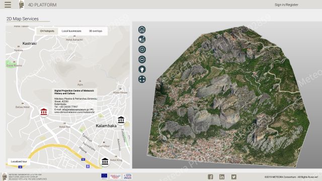Zoom out the 3D model
The height and width of the screenshot is (181, 322).
pyautogui.click(x=142, y=59)
